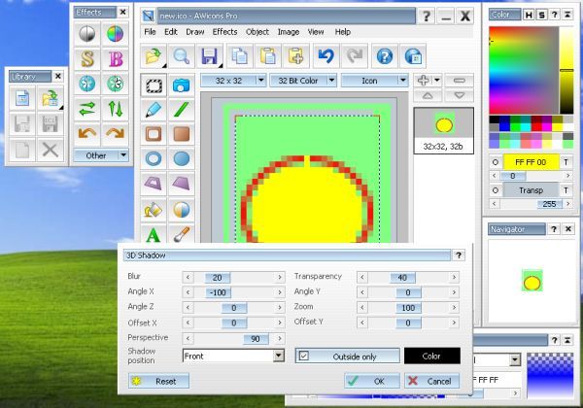
Task: Open the Object menu
Action: (x=257, y=32)
